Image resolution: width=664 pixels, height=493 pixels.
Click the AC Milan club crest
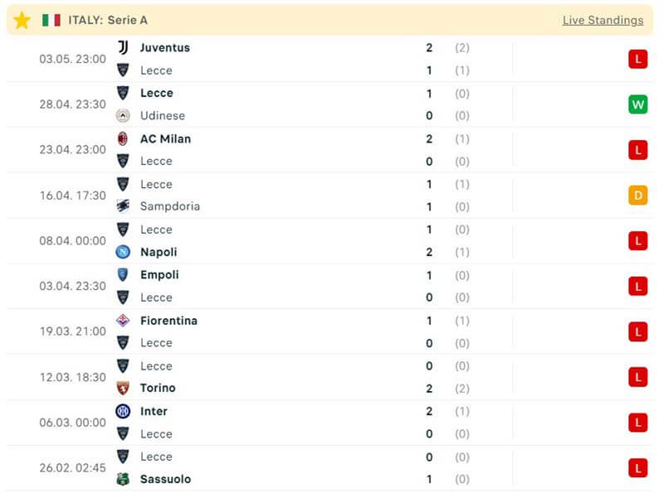[x=123, y=139]
